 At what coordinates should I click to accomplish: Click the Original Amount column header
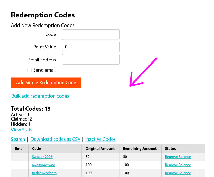pos(100,149)
